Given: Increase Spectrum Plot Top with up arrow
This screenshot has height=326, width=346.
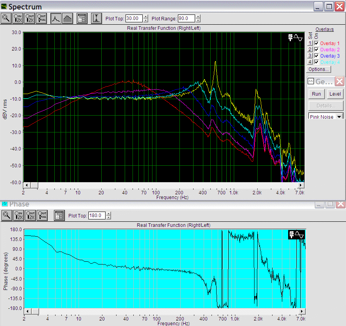Looking at the screenshot, I should coord(146,16).
